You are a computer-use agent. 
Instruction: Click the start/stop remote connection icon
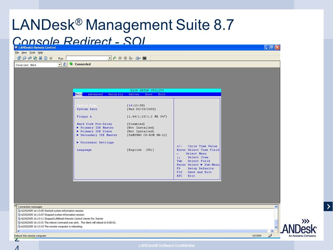19,58
